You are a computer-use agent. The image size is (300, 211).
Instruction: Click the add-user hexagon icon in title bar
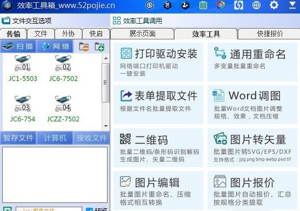[x=185, y=5]
